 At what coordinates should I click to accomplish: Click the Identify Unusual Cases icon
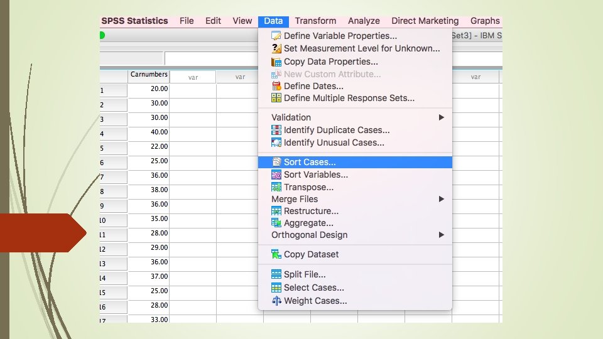[x=276, y=143]
